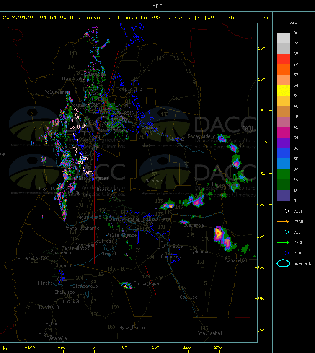315x353 pixels.
Task: Click the 'VBCR' legend label
Action: pos(298,221)
